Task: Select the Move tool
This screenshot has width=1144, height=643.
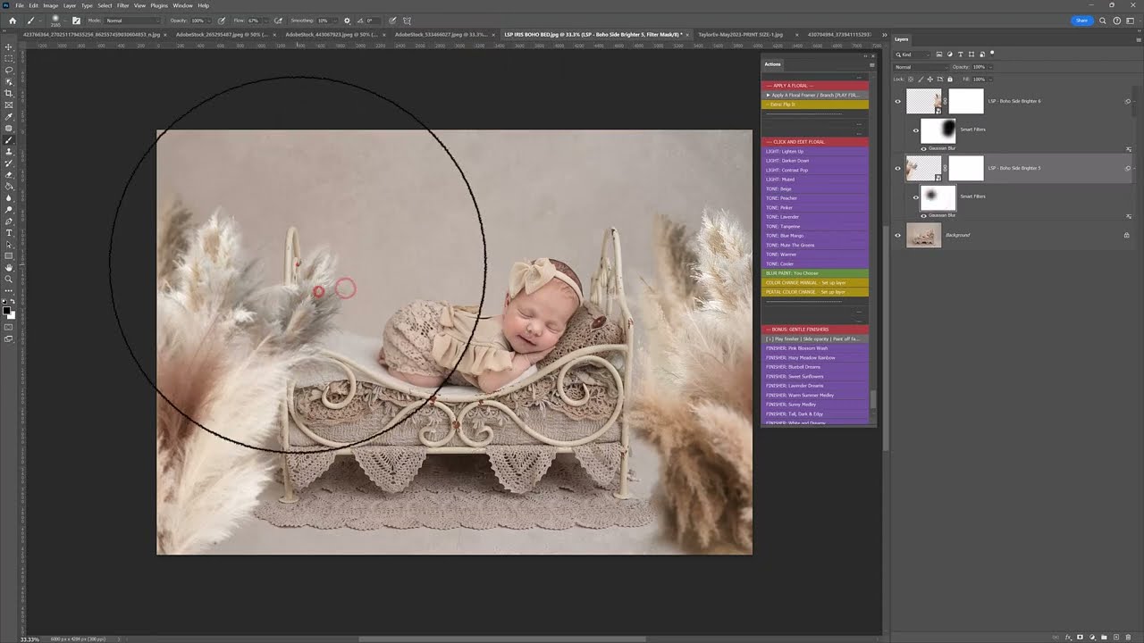Action: (x=9, y=46)
